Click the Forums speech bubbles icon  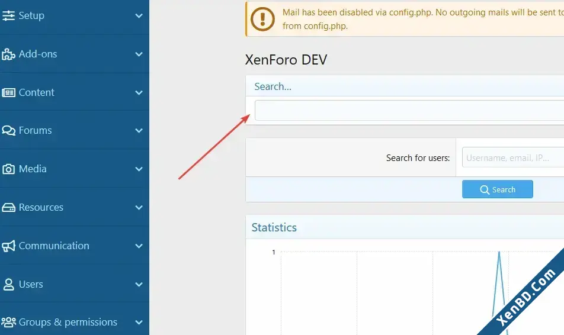tap(8, 130)
